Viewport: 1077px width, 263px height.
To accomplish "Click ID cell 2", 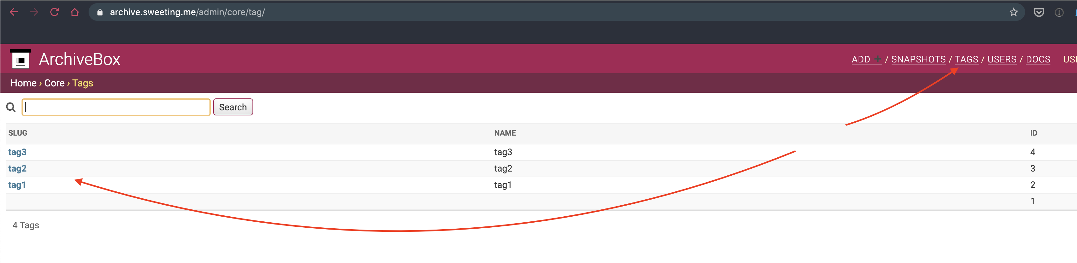I will [1033, 185].
